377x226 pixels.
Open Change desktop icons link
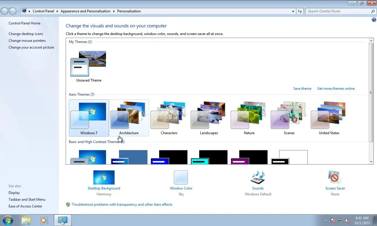click(x=26, y=34)
